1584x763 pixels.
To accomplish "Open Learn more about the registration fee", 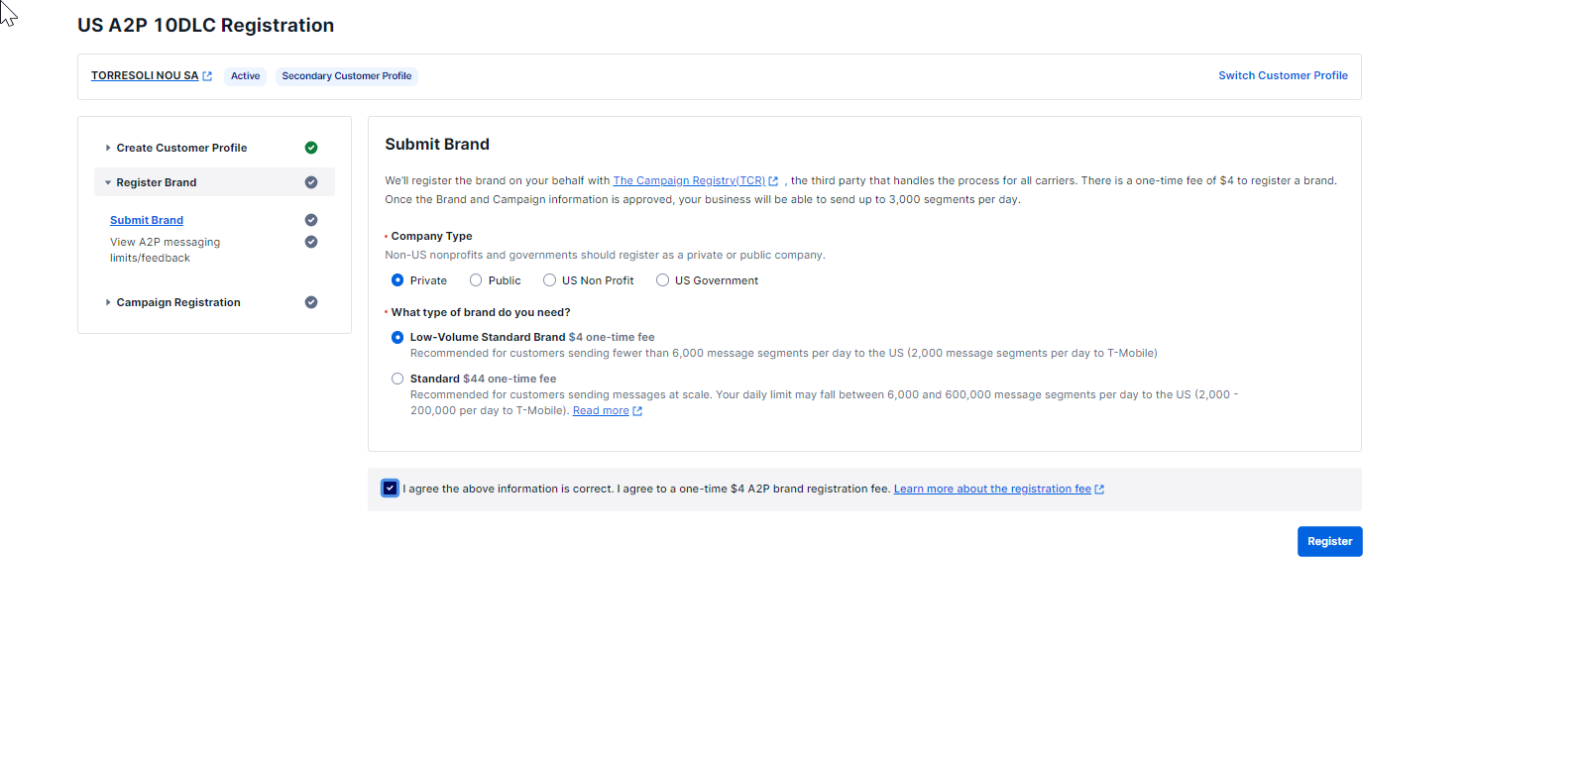I will [992, 489].
